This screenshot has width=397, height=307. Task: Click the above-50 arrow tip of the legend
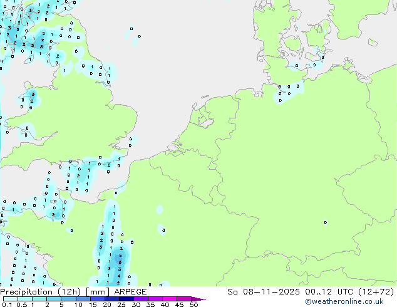(198, 299)
